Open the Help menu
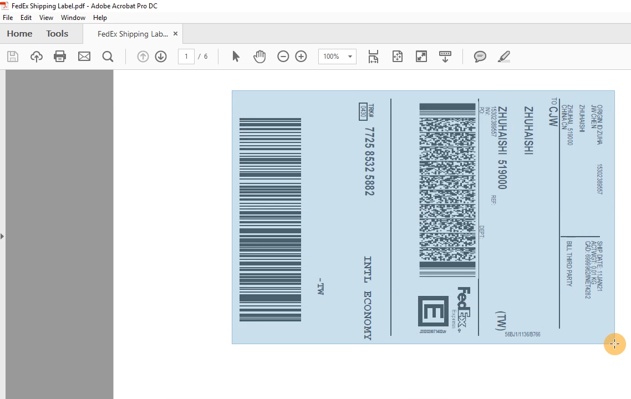Viewport: 631px width, 399px height. pyautogui.click(x=100, y=18)
